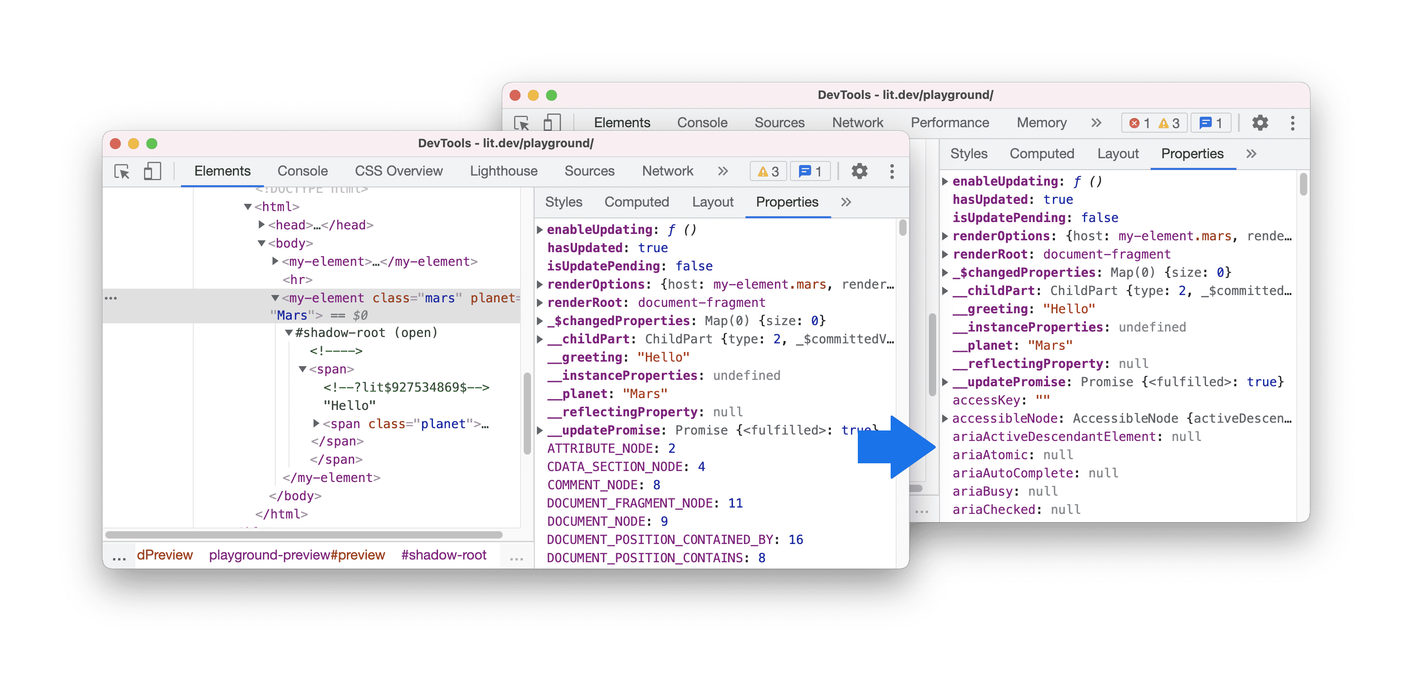Expand the #shadow-root node in Elements tree

coord(258,333)
